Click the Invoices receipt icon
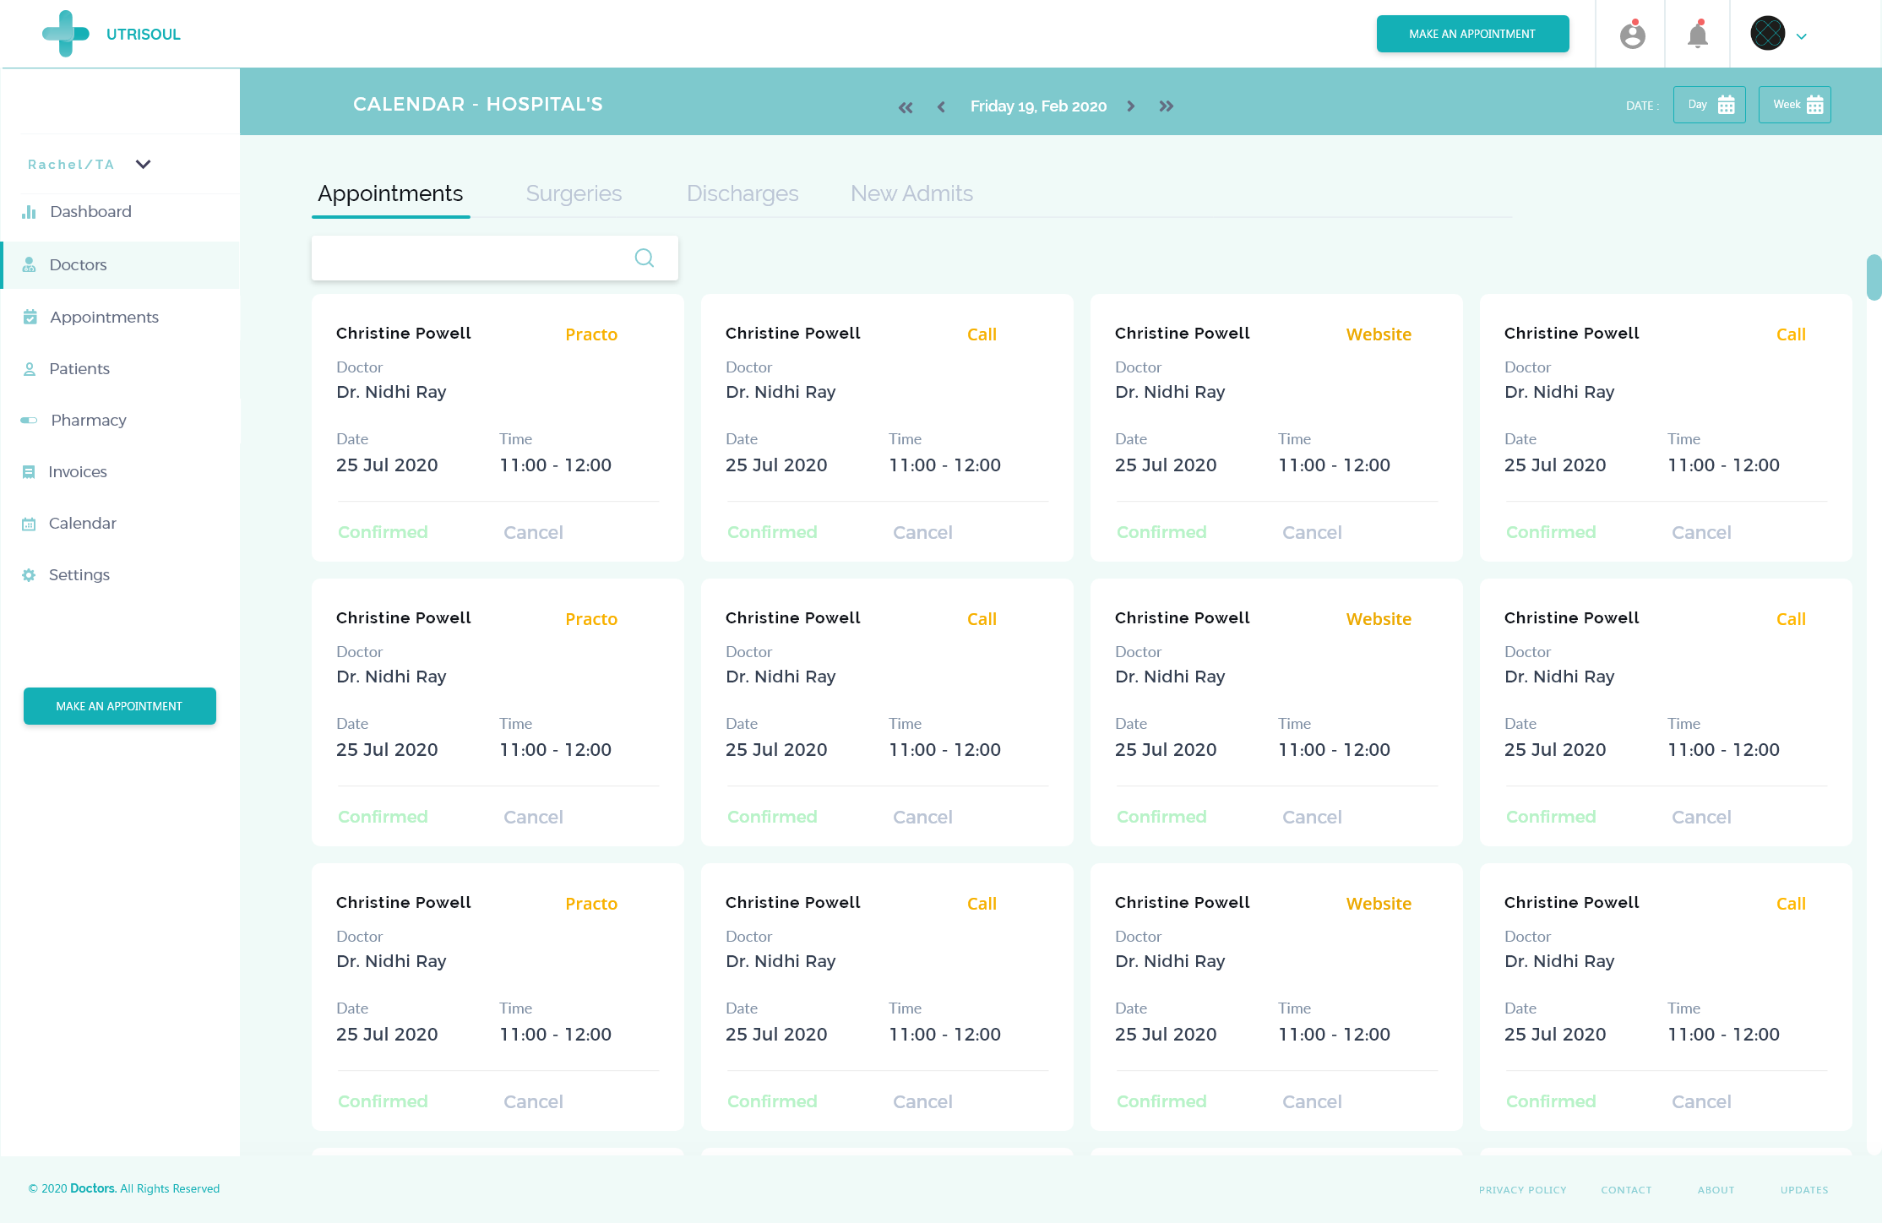1882x1223 pixels. pos(29,472)
